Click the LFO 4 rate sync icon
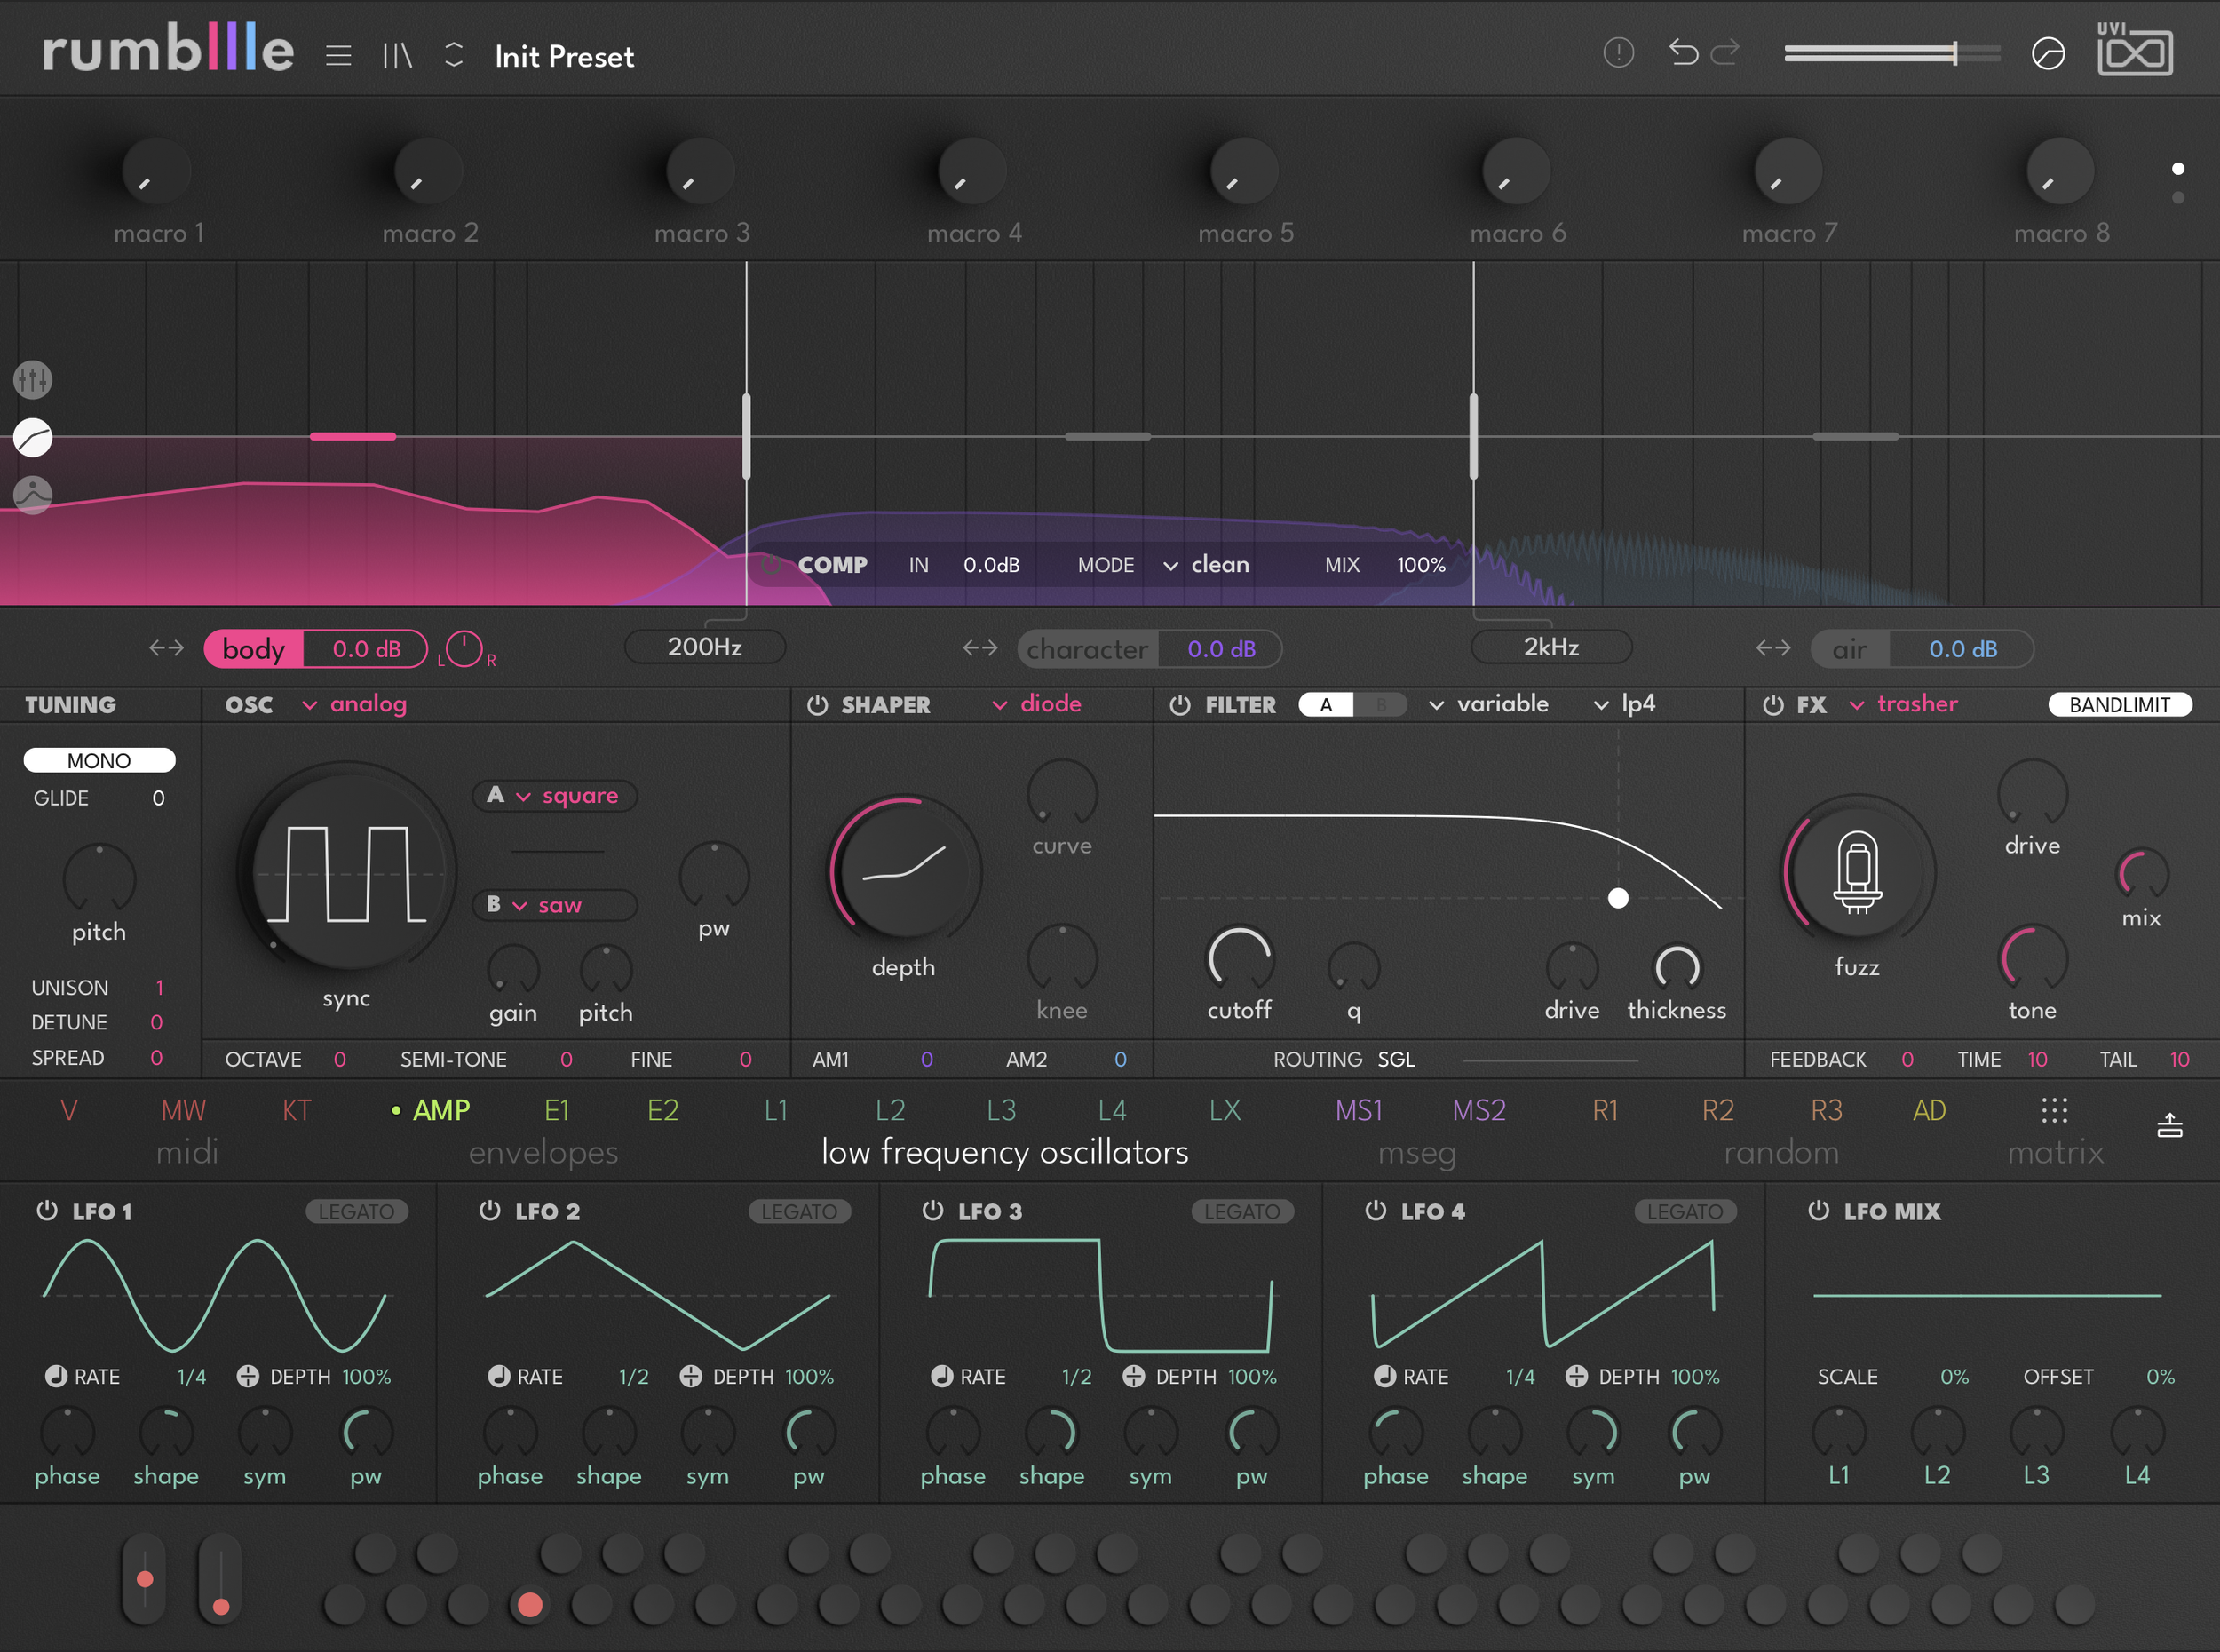 (x=1384, y=1376)
